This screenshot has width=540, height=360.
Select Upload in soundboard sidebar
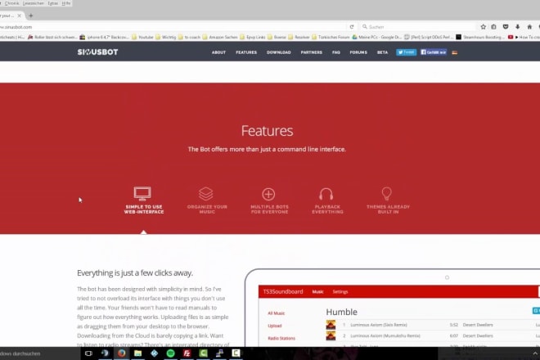(x=274, y=326)
